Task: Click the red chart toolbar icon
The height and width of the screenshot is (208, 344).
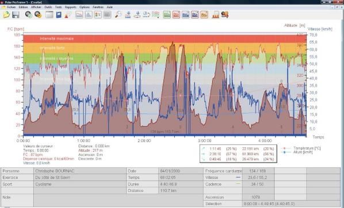Action: [x=176, y=15]
